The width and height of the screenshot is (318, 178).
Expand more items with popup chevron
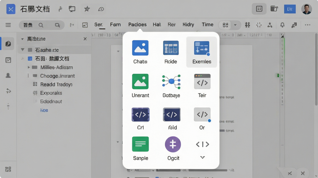[202, 157]
